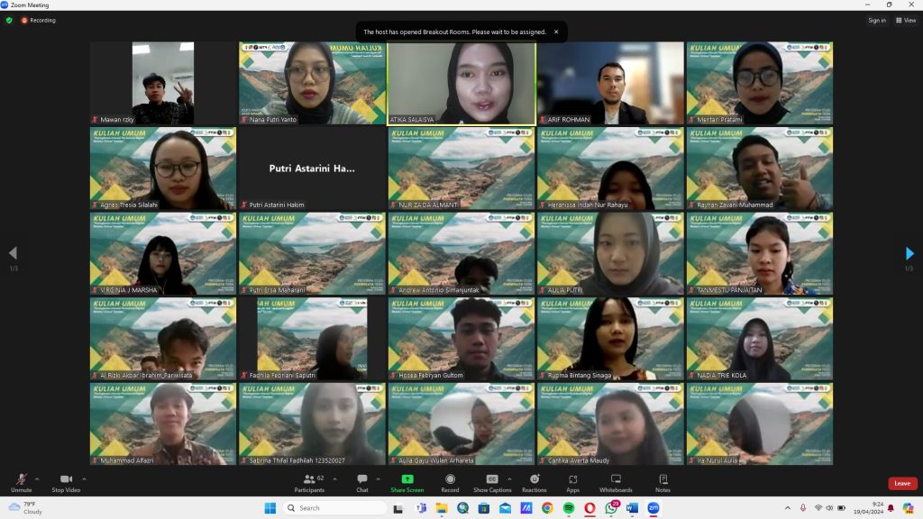The height and width of the screenshot is (519, 923).
Task: Toggle Show Captions
Action: pos(492,482)
